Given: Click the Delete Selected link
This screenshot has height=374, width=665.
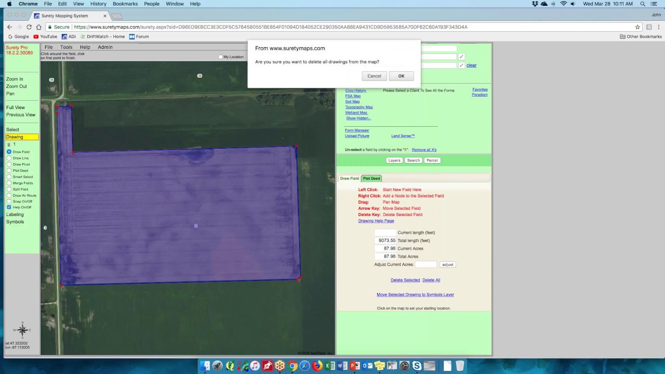Looking at the screenshot, I should click(405, 280).
